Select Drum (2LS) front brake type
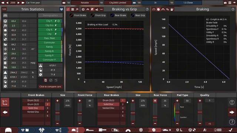 click(33, 104)
